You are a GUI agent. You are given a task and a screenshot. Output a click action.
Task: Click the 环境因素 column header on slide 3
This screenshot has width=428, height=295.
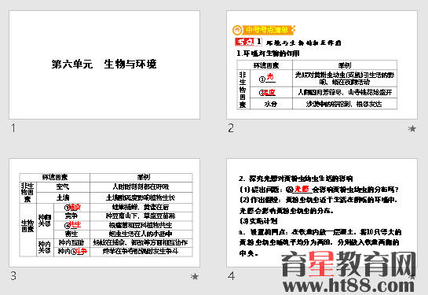point(55,178)
